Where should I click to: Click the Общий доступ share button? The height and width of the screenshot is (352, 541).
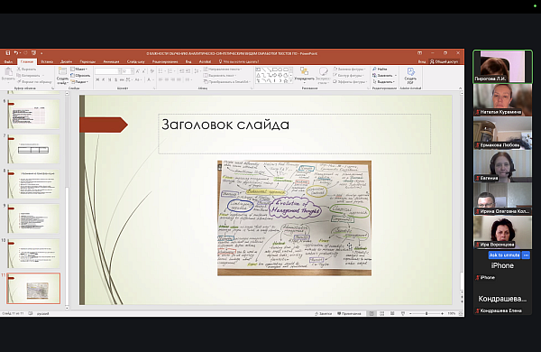444,61
